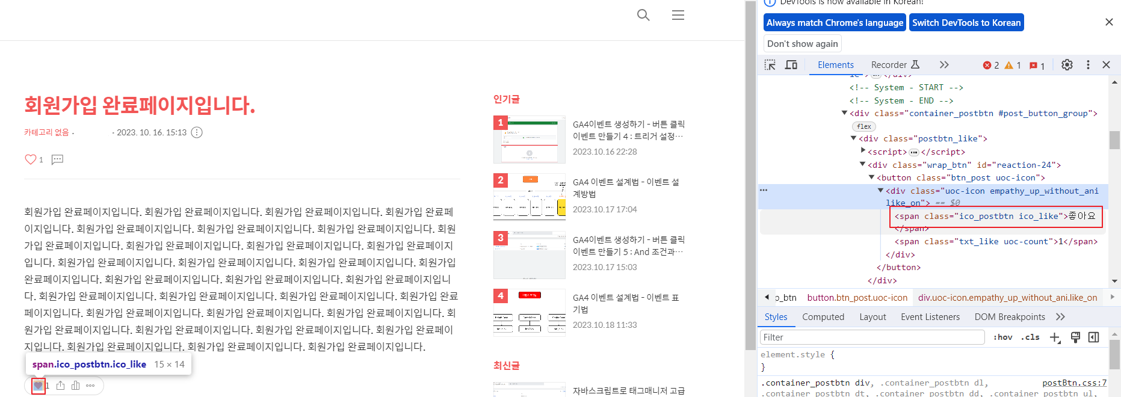Click the post info circle icon beside date
Screen dimensions: 1121x397
click(x=197, y=132)
